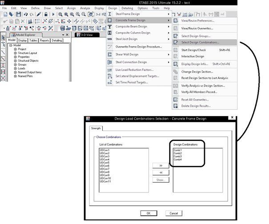Open the Model Explorer panel dropdown arrow
This screenshot has width=269, height=224.
point(63,35)
